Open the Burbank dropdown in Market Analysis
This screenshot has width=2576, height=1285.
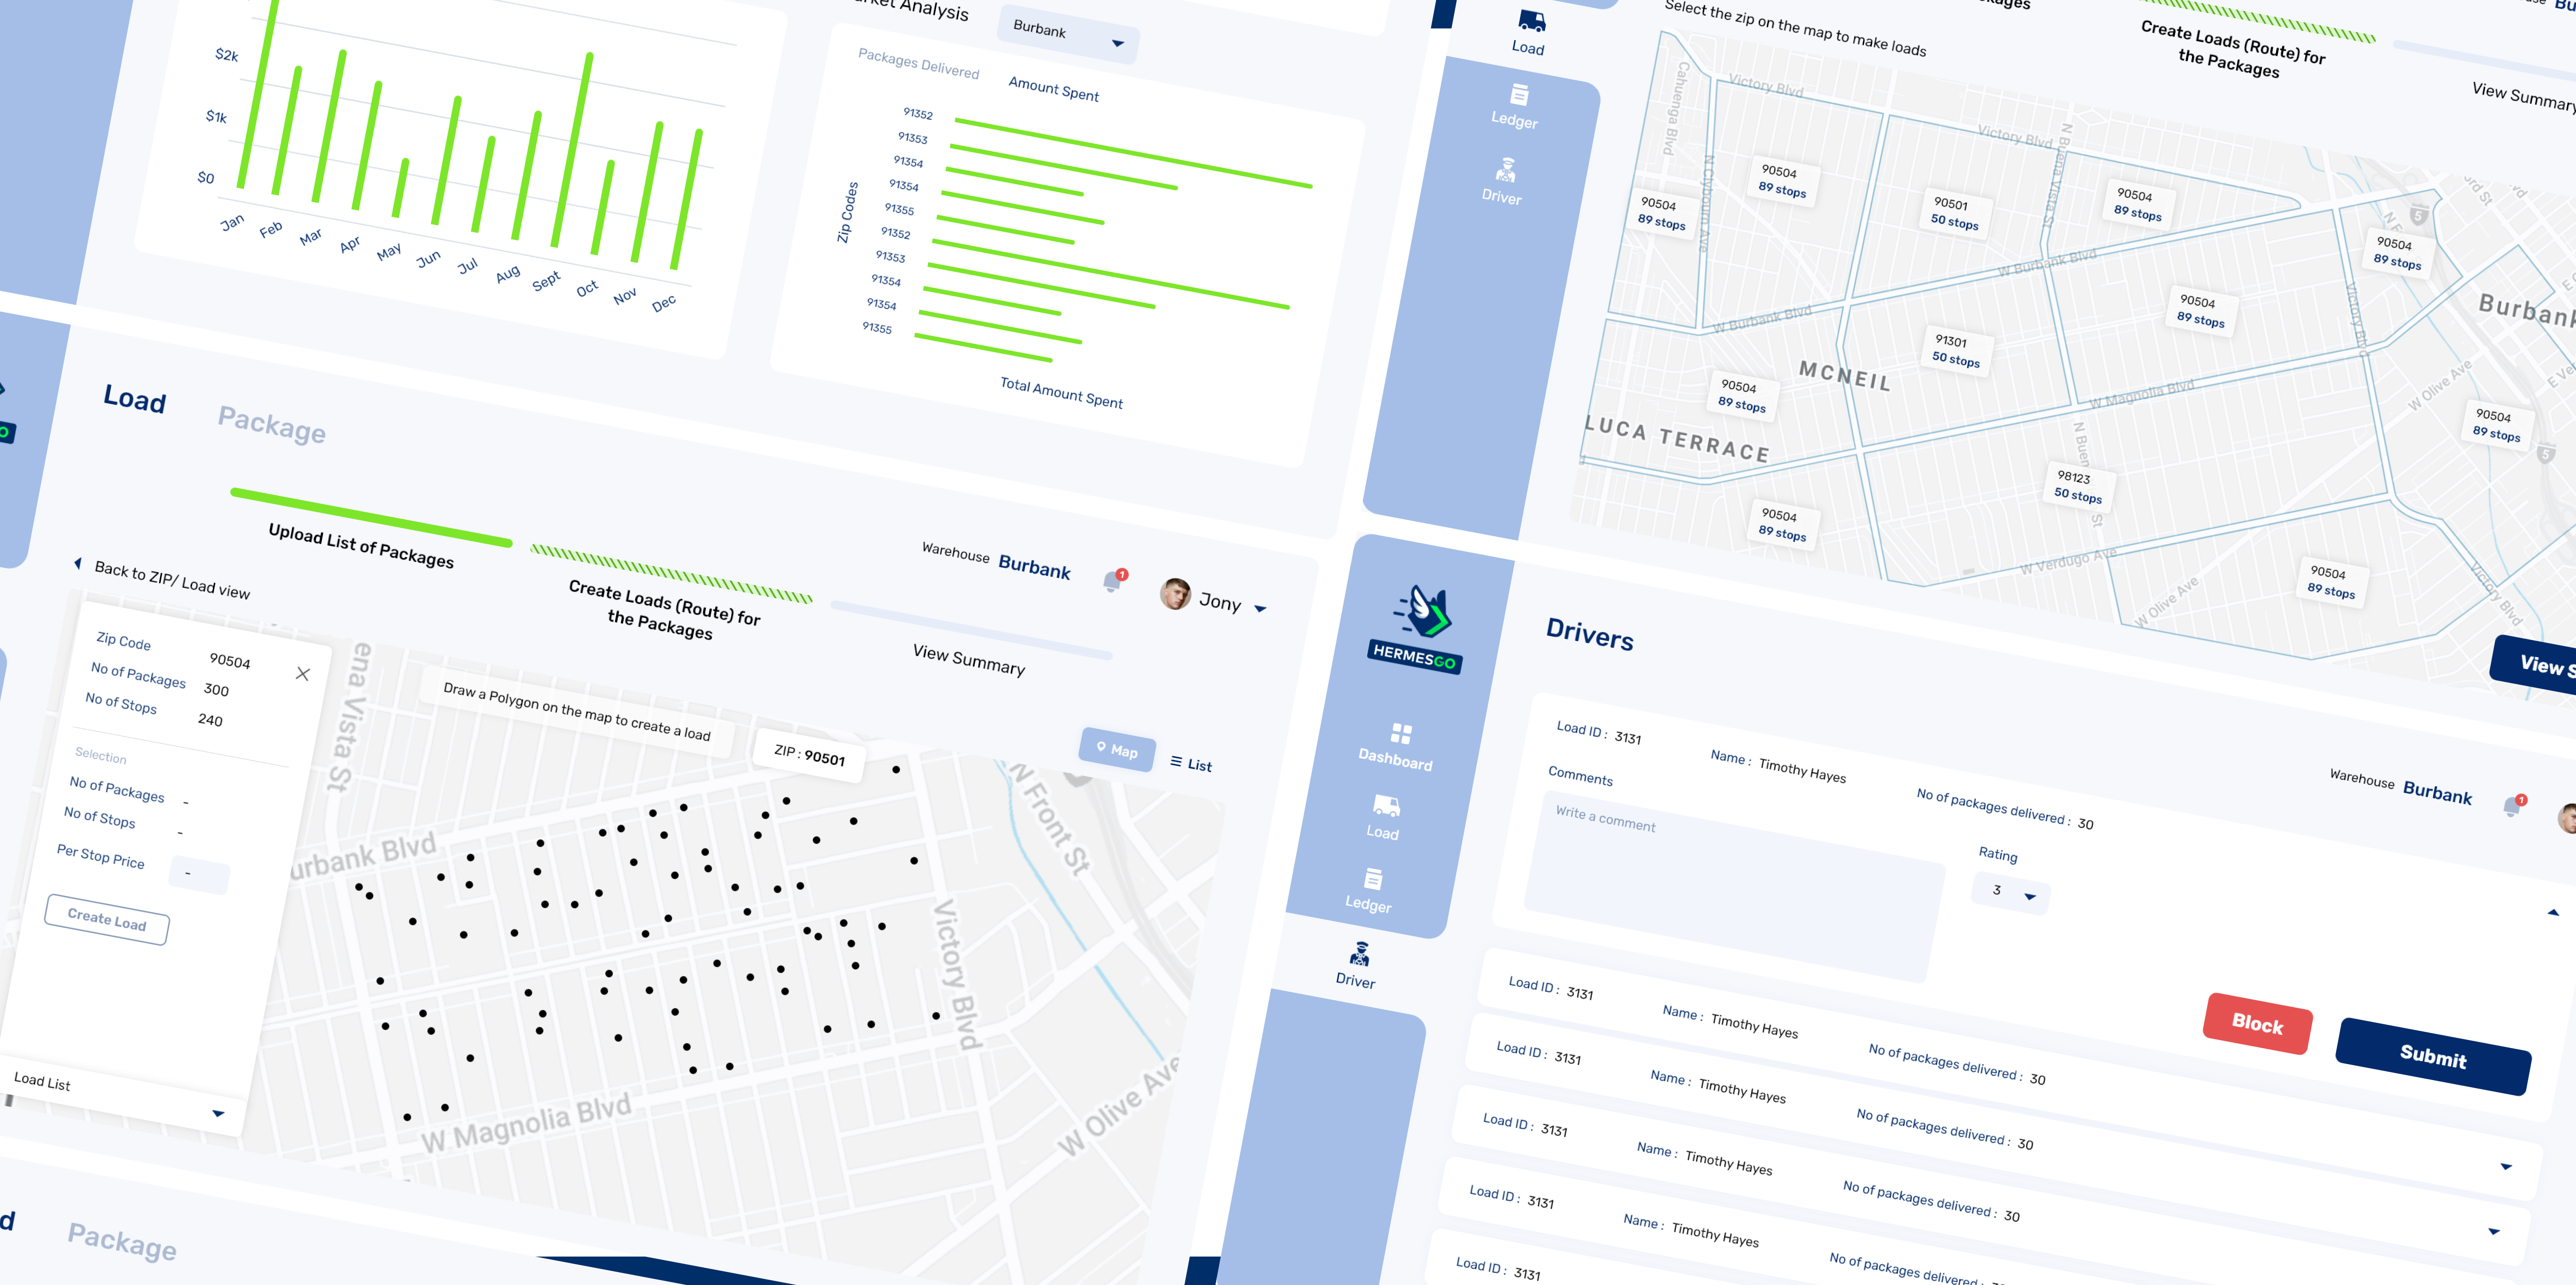click(x=1067, y=35)
